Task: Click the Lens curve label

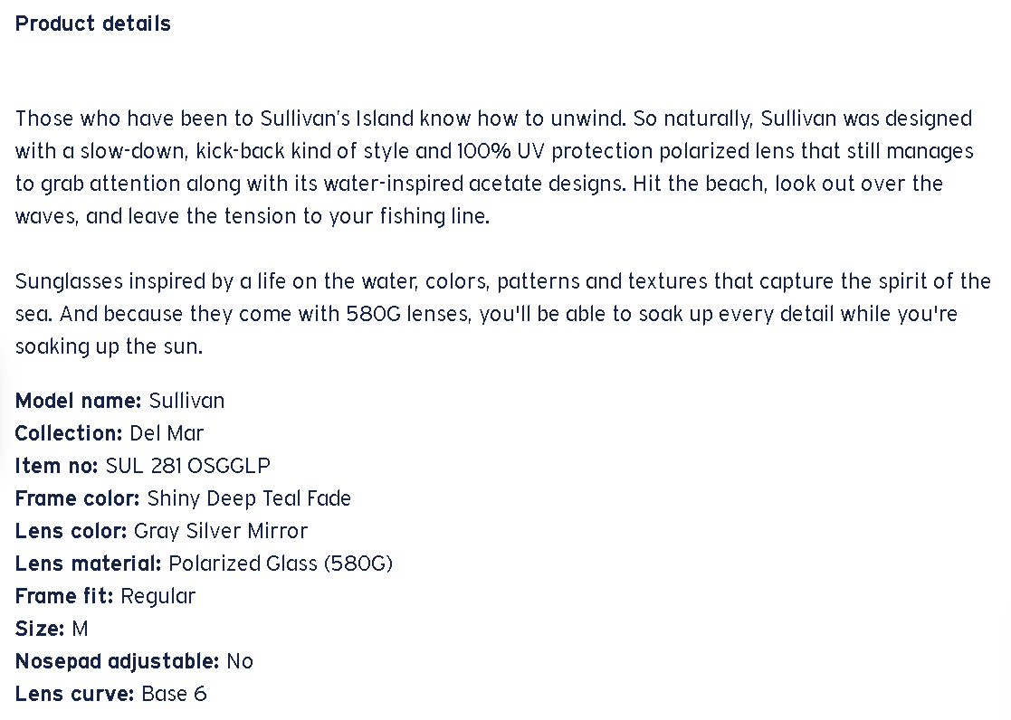Action: click(x=75, y=694)
